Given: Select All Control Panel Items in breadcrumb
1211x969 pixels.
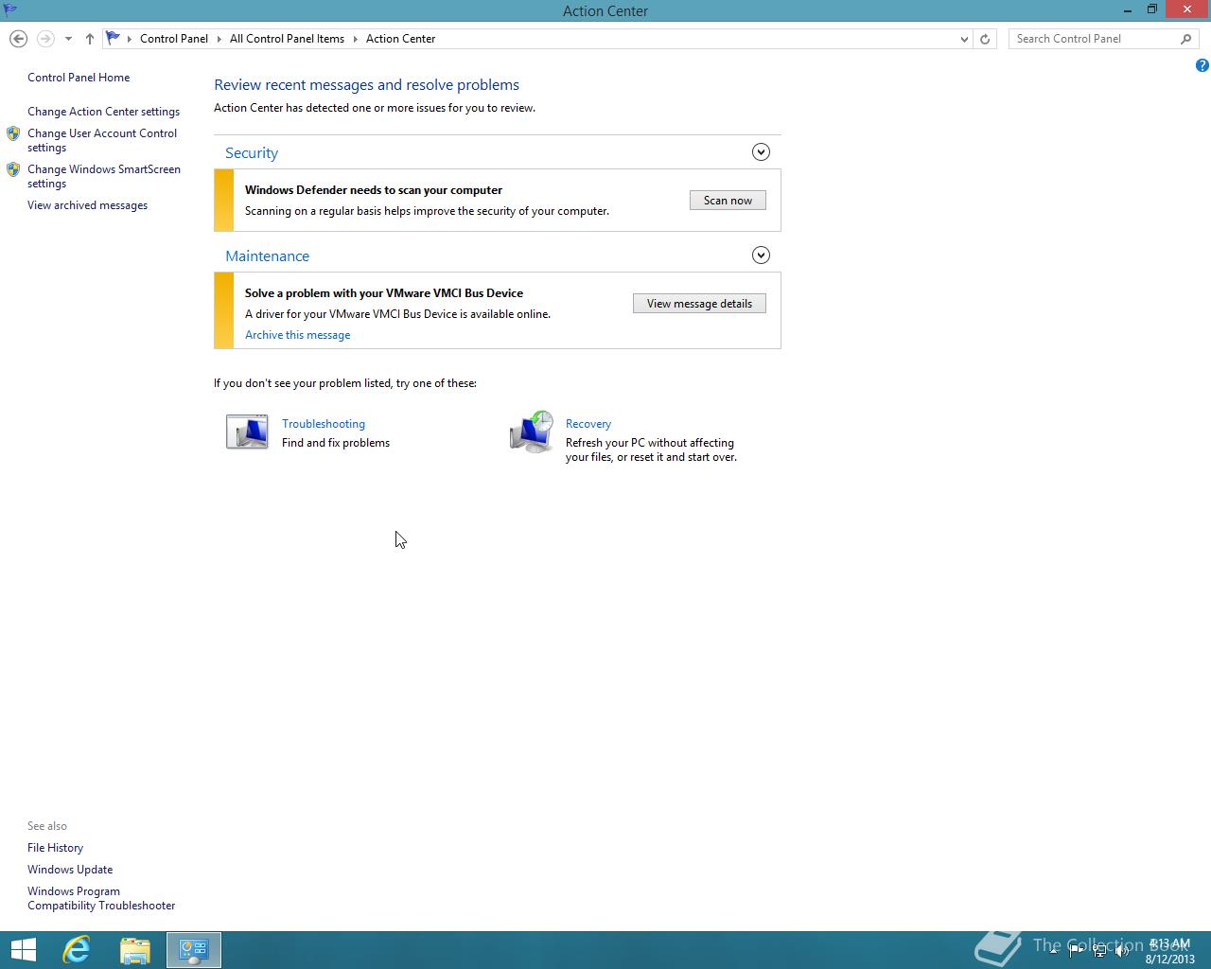Looking at the screenshot, I should (x=287, y=39).
